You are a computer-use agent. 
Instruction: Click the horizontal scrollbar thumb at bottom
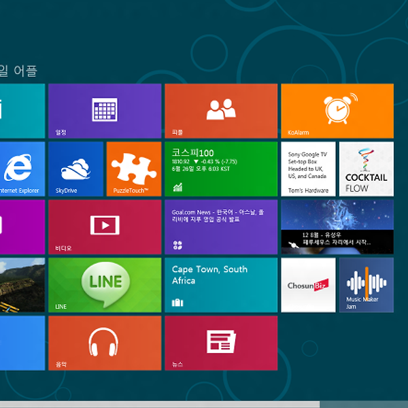tap(160, 405)
